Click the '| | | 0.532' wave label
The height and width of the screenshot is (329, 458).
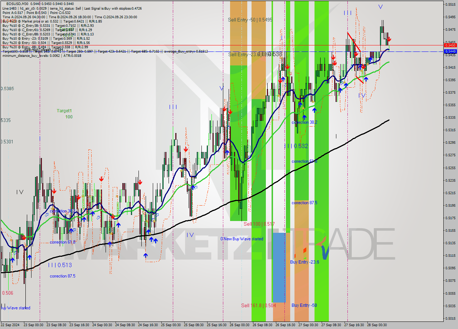pyautogui.click(x=296, y=146)
